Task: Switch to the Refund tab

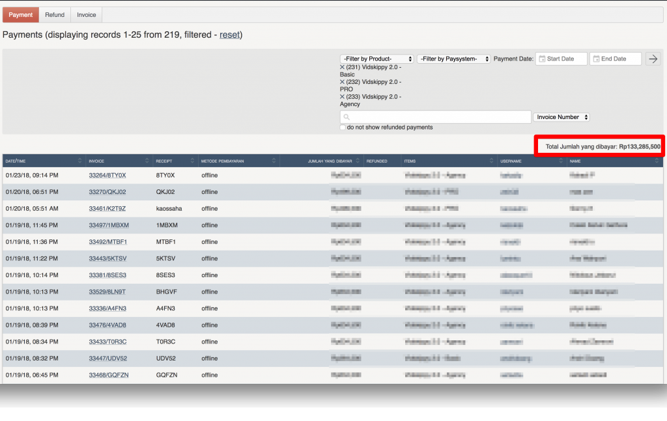Action: tap(55, 15)
